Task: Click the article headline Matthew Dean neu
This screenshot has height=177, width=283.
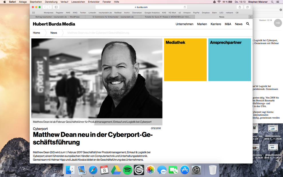Action: click(93, 138)
